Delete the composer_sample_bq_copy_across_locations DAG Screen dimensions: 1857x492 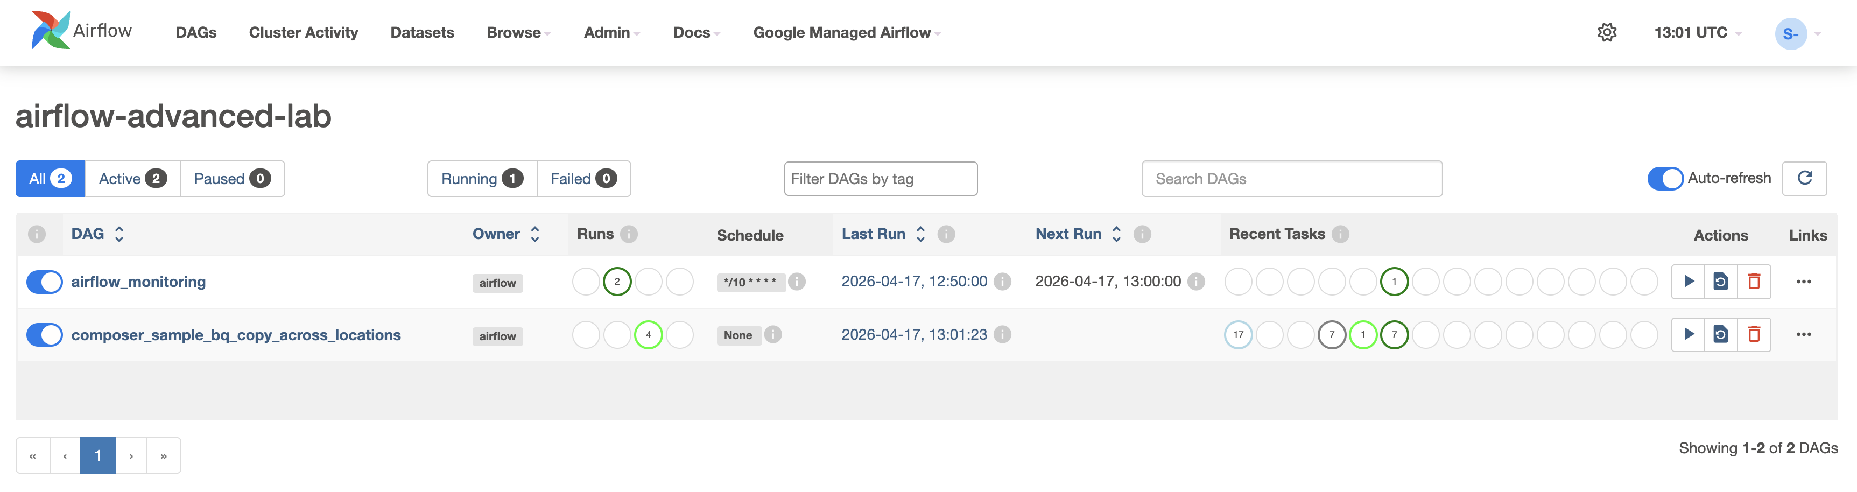point(1754,335)
